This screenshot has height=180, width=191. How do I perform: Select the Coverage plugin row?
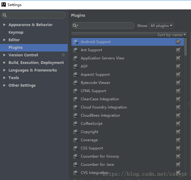pyautogui.click(x=128, y=140)
